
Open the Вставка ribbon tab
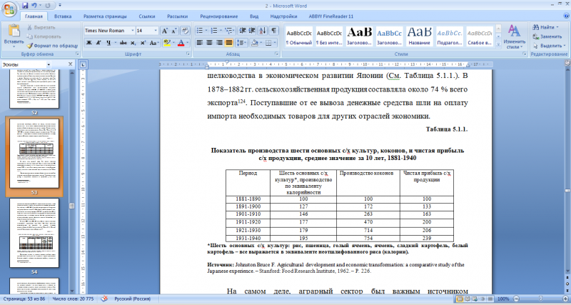pyautogui.click(x=63, y=16)
